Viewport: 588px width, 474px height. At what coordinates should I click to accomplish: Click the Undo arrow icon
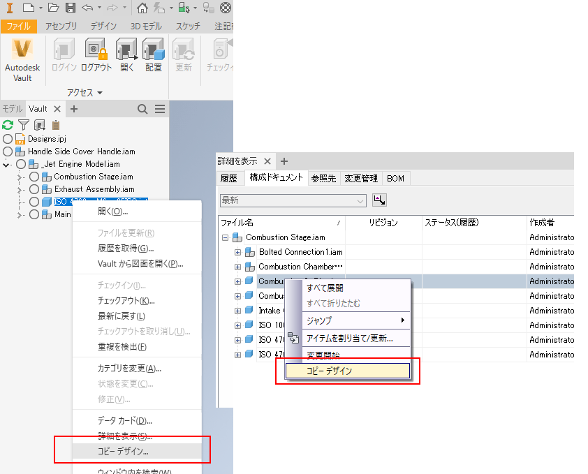point(87,8)
